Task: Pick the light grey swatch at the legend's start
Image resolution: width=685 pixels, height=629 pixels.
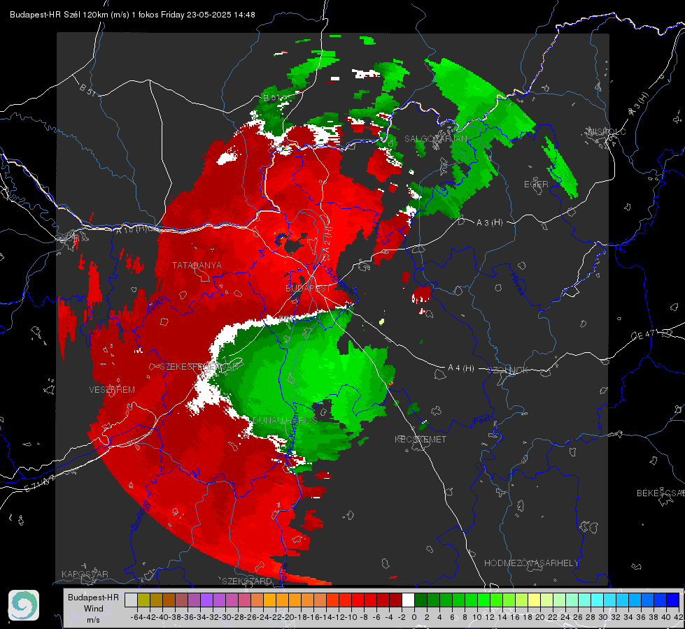Action: click(131, 600)
